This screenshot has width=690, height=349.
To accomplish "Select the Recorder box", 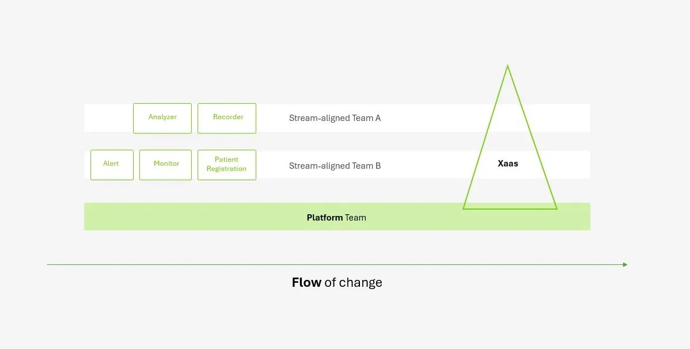I will click(x=227, y=118).
